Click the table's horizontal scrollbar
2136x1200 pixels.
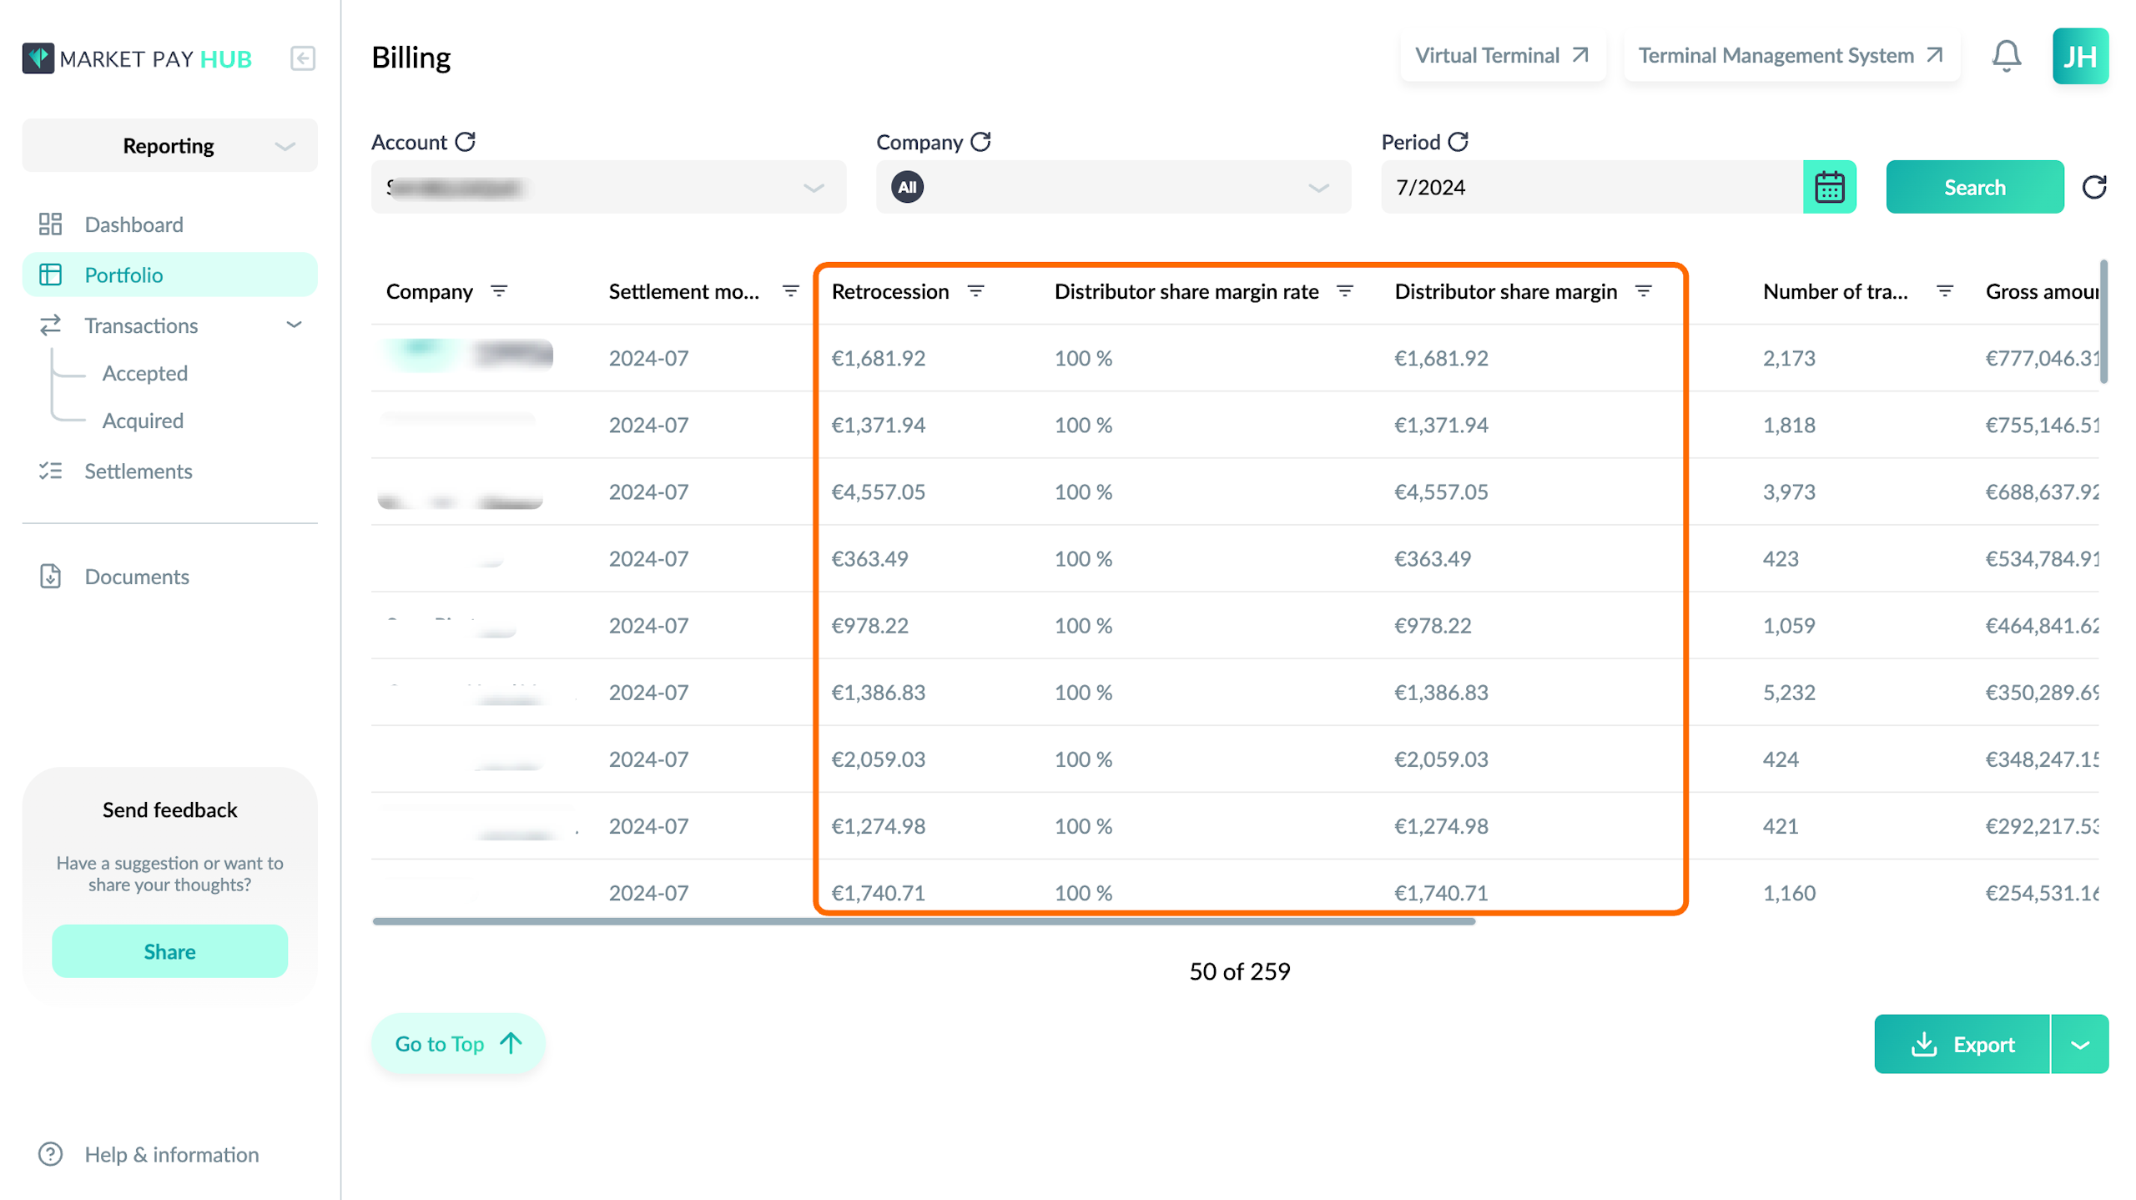point(924,921)
